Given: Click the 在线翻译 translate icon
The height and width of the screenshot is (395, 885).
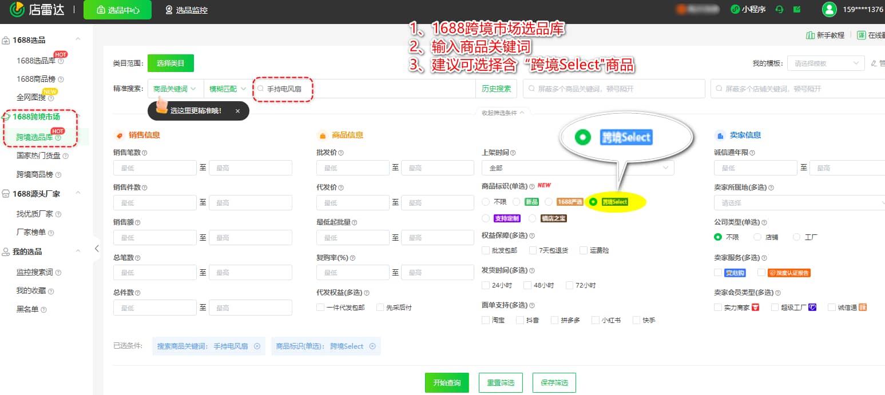Looking at the screenshot, I should click(861, 35).
